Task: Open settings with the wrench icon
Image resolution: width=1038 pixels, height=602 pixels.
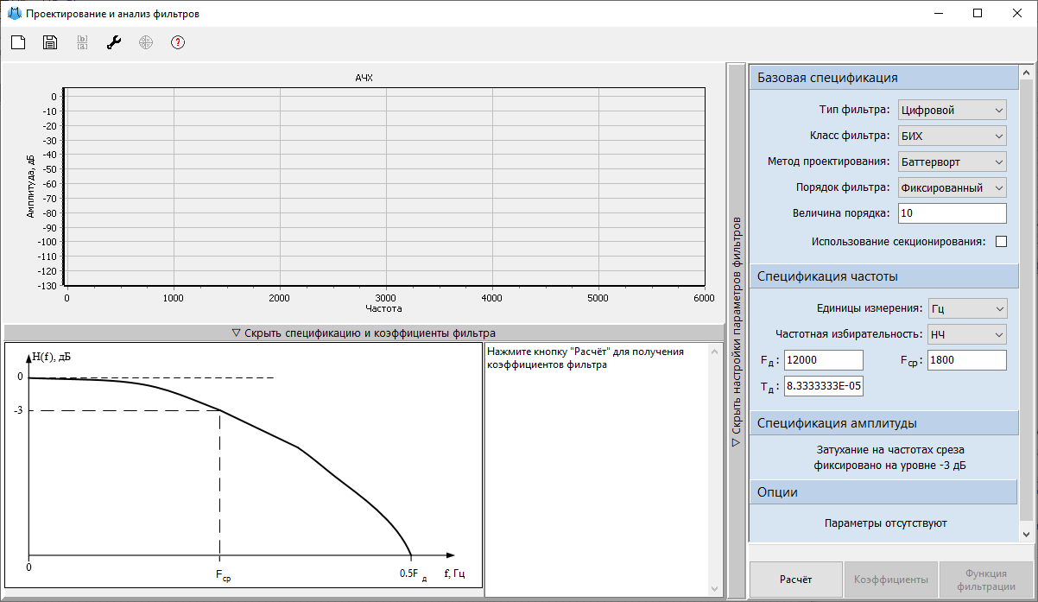Action: click(114, 42)
